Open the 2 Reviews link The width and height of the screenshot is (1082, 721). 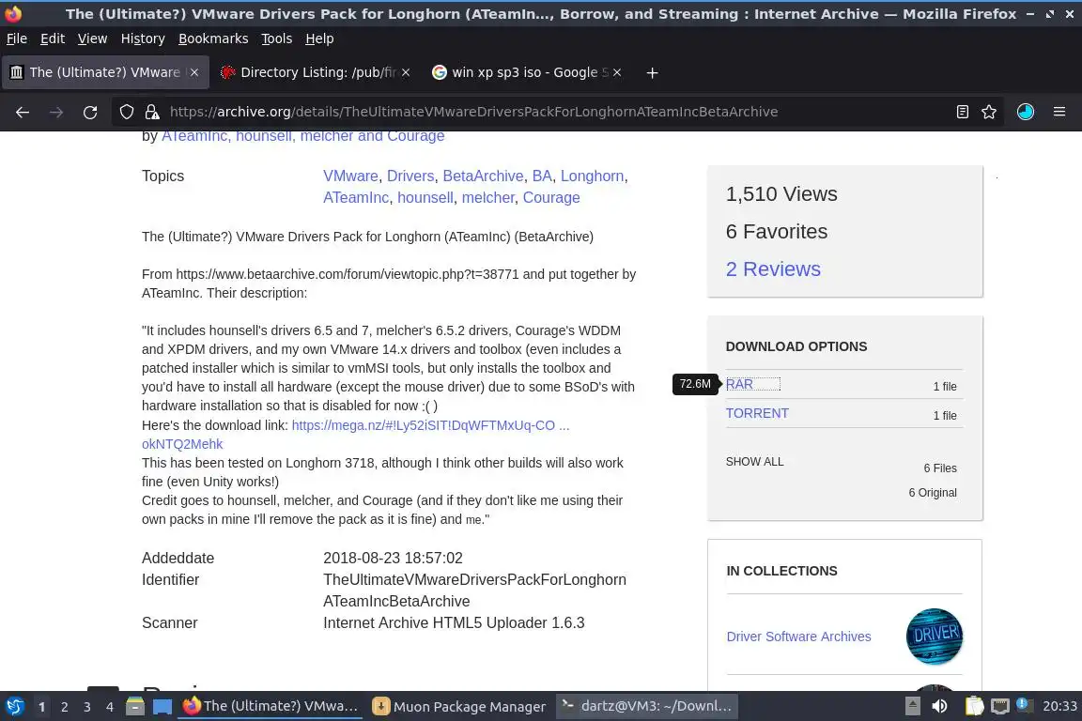[x=773, y=269]
